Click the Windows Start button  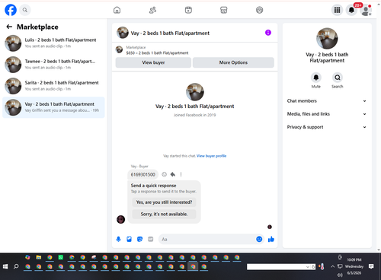tap(5, 266)
